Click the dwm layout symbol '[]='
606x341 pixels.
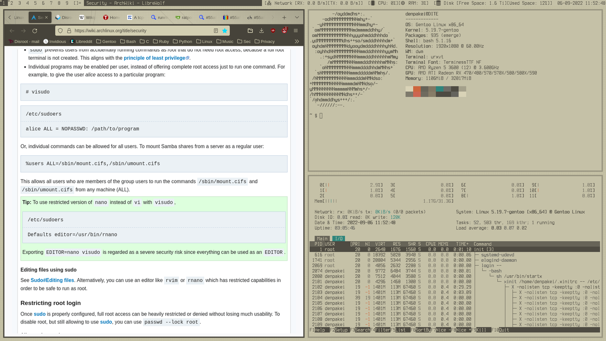click(78, 3)
